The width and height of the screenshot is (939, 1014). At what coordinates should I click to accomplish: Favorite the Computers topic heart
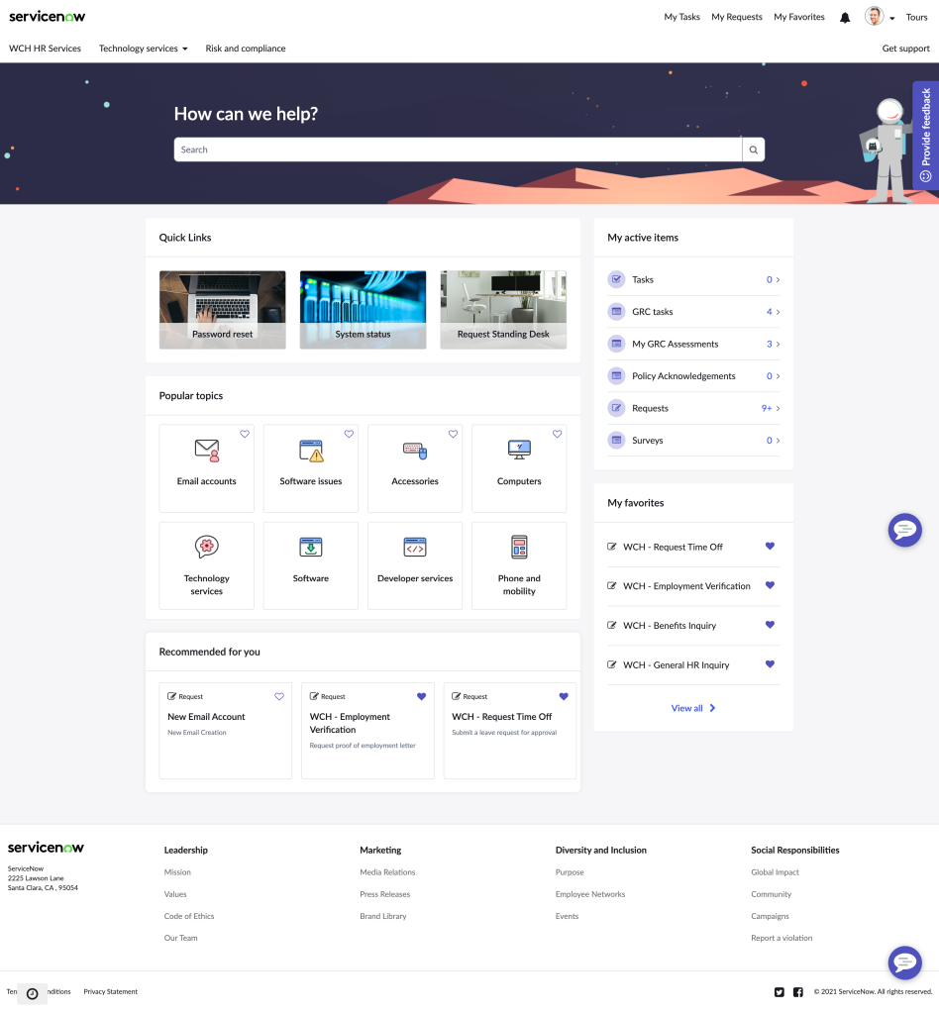(x=557, y=434)
